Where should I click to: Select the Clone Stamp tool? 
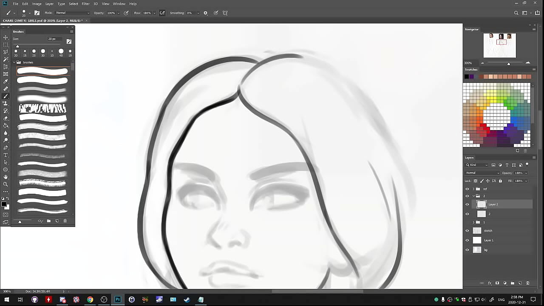pyautogui.click(x=6, y=104)
